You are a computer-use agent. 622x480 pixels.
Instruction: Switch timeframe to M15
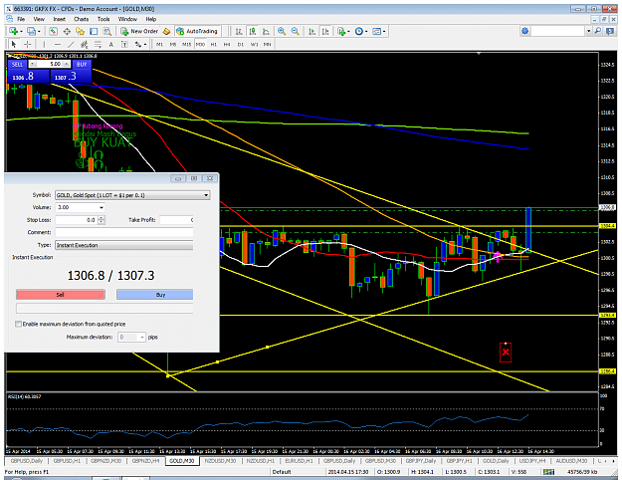pyautogui.click(x=186, y=45)
